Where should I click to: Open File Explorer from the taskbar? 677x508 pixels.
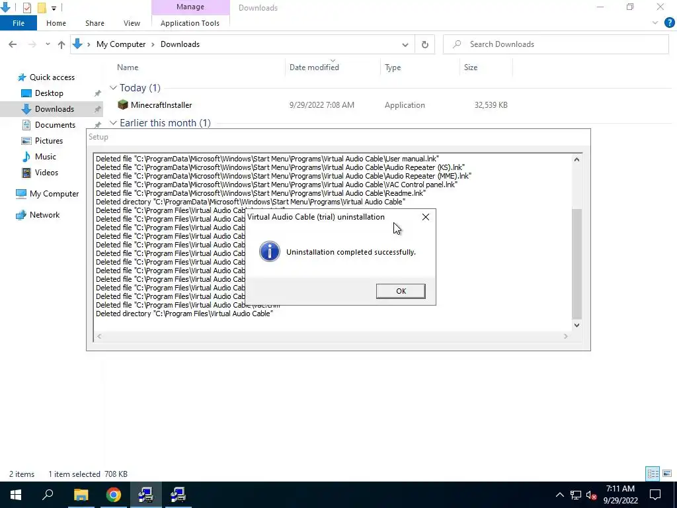[x=81, y=495]
